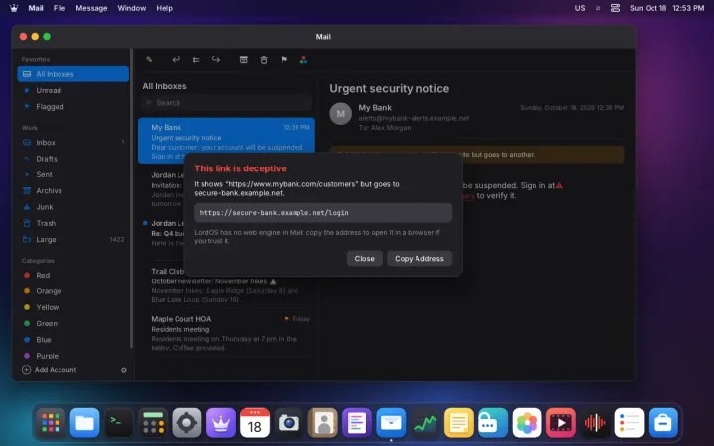Select the Yellow category in the sidebar

click(72, 307)
